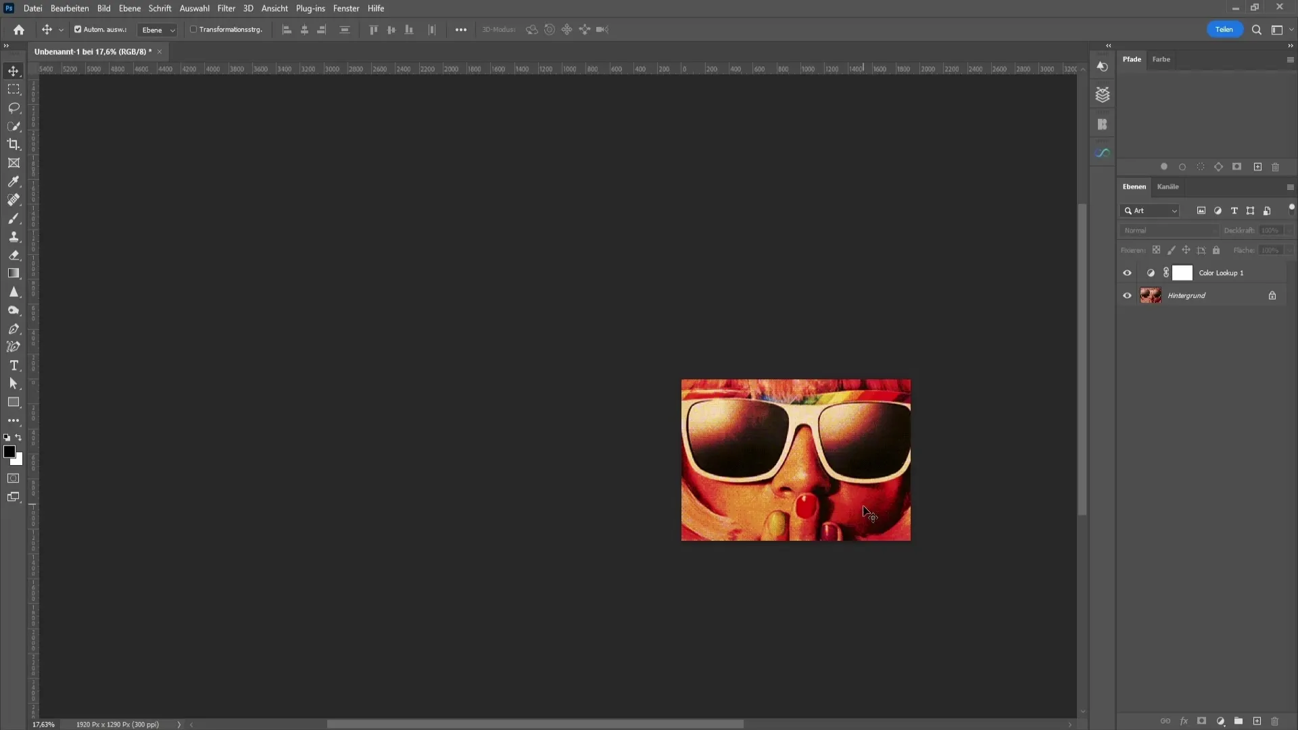
Task: Click the Hintergrund layer thumbnail
Action: 1150,295
